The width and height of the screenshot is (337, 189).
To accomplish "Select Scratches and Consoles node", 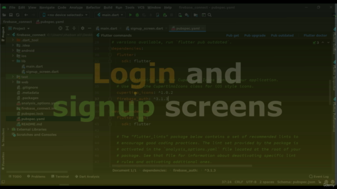I will (36, 134).
